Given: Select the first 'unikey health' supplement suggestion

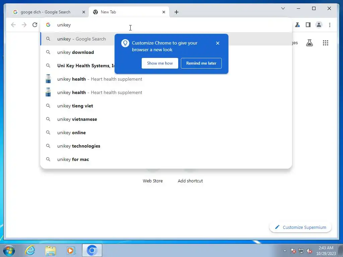Looking at the screenshot, I should 166,79.
